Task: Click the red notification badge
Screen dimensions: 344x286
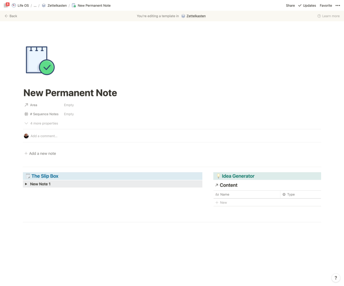Action: [x=8, y=4]
